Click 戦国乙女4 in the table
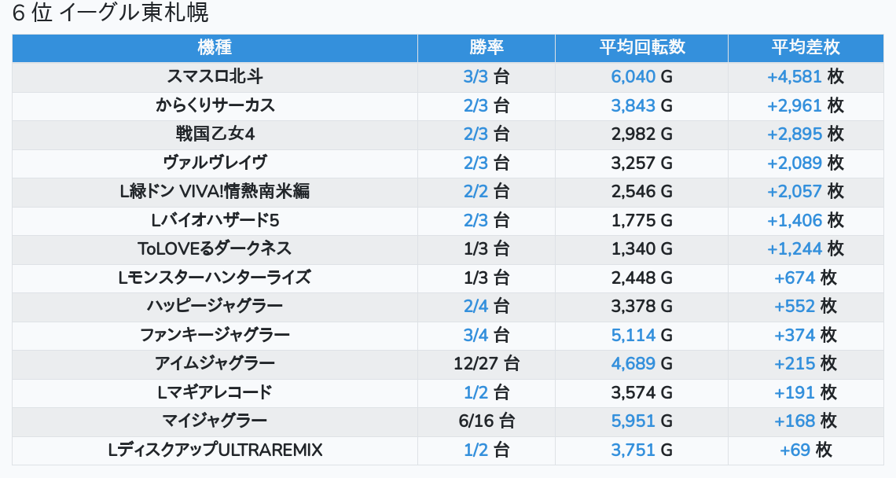Screen dimensions: 896x478 [x=215, y=134]
